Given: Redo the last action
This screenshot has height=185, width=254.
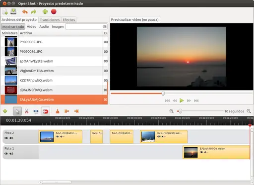Looking at the screenshot, I should 34,11.
